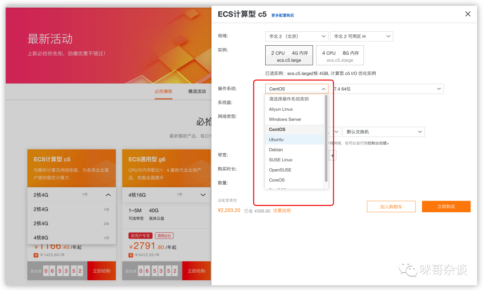Click the 新用户专享 tag

[140, 236]
